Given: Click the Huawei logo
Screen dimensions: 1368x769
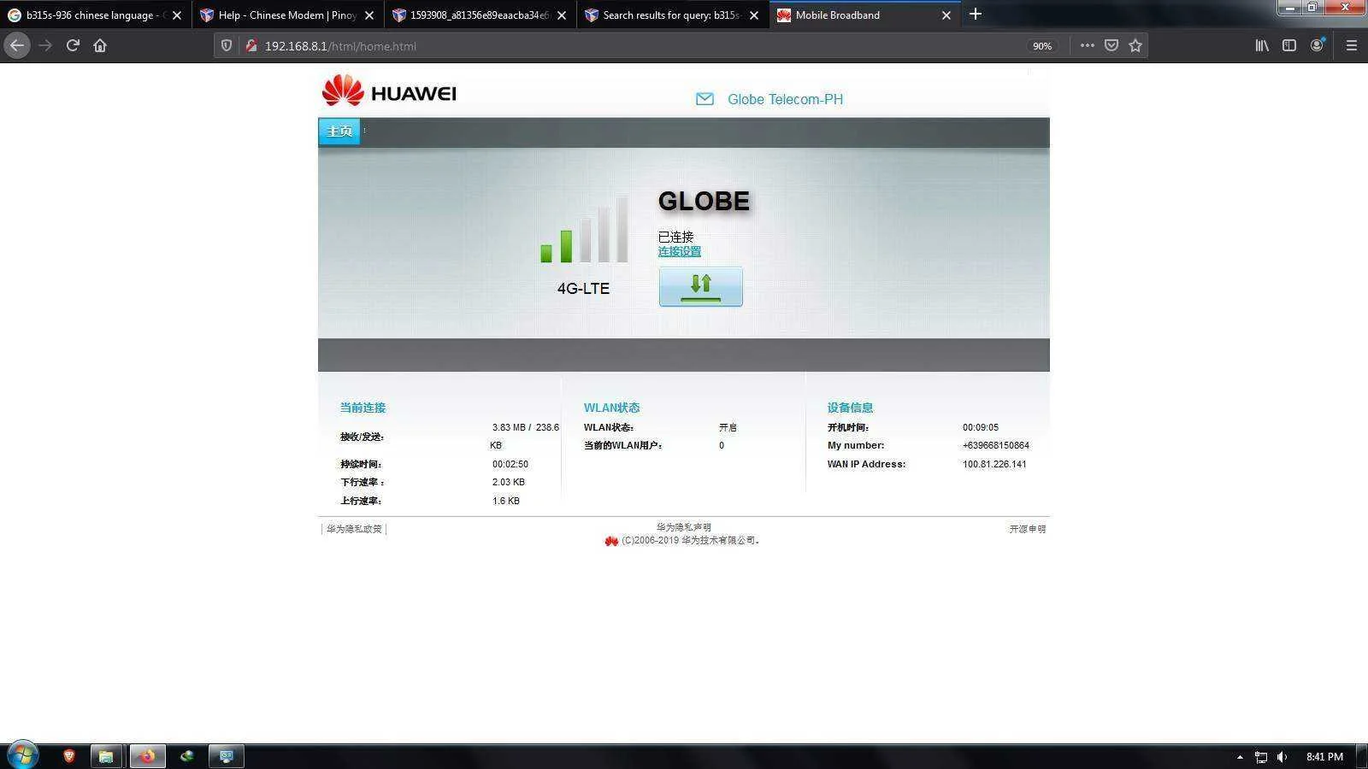Looking at the screenshot, I should point(389,91).
